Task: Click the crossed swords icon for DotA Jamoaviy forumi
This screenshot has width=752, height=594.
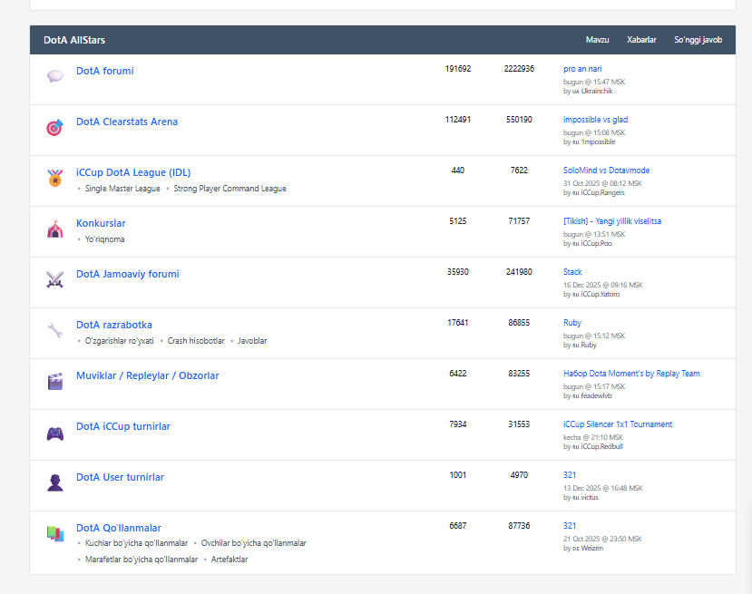Action: click(x=55, y=279)
